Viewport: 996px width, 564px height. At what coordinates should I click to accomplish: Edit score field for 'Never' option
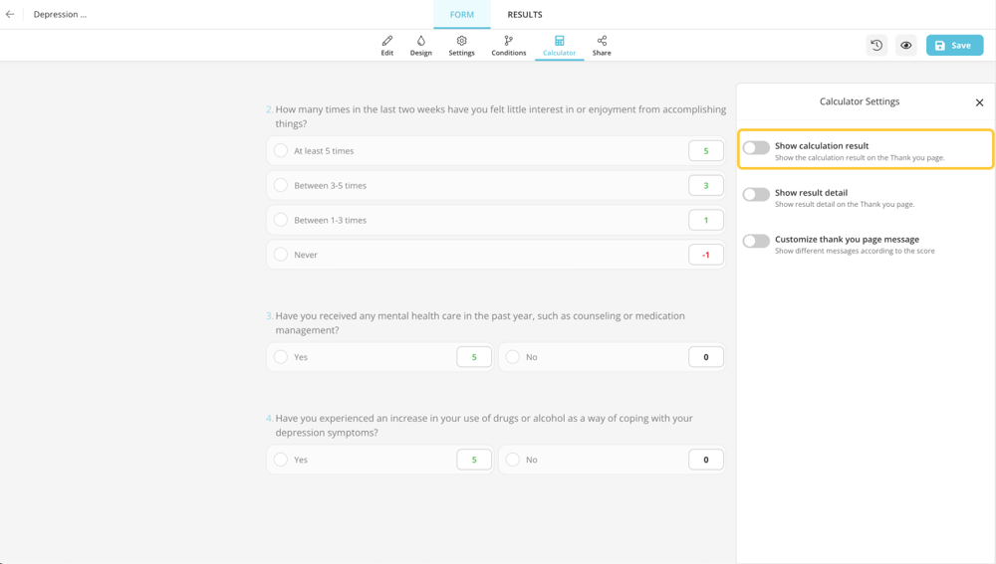[705, 255]
